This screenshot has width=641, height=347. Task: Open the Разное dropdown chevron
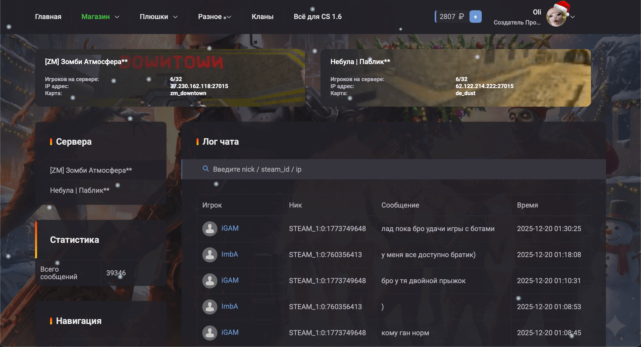[229, 17]
